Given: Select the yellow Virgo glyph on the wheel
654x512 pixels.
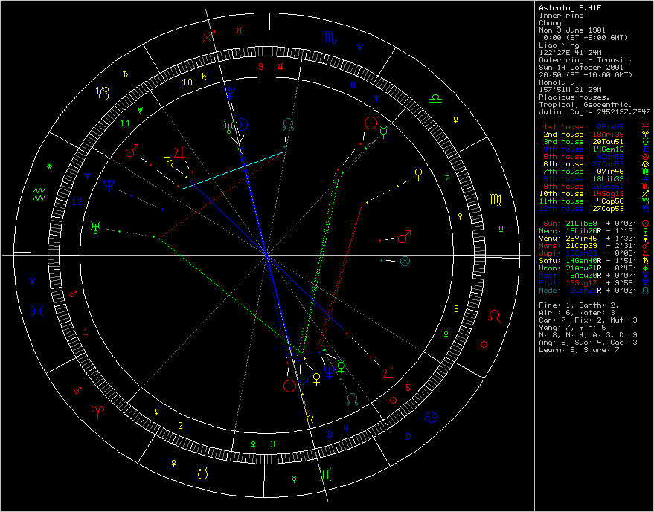Looking at the screenshot, I should click(495, 199).
